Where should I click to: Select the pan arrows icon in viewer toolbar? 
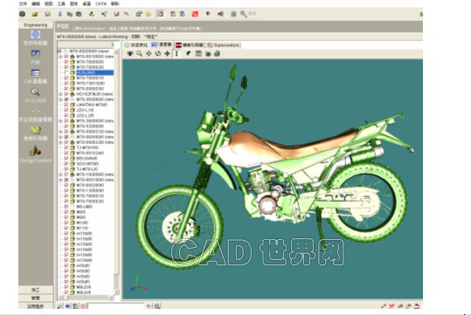[x=149, y=54]
